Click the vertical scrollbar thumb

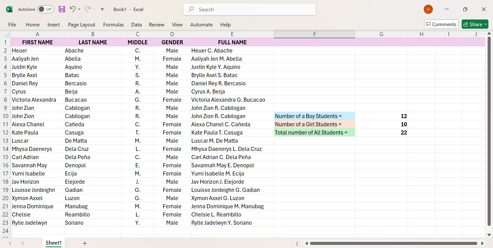click(489, 131)
